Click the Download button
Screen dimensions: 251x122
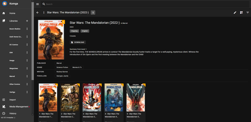point(78,42)
